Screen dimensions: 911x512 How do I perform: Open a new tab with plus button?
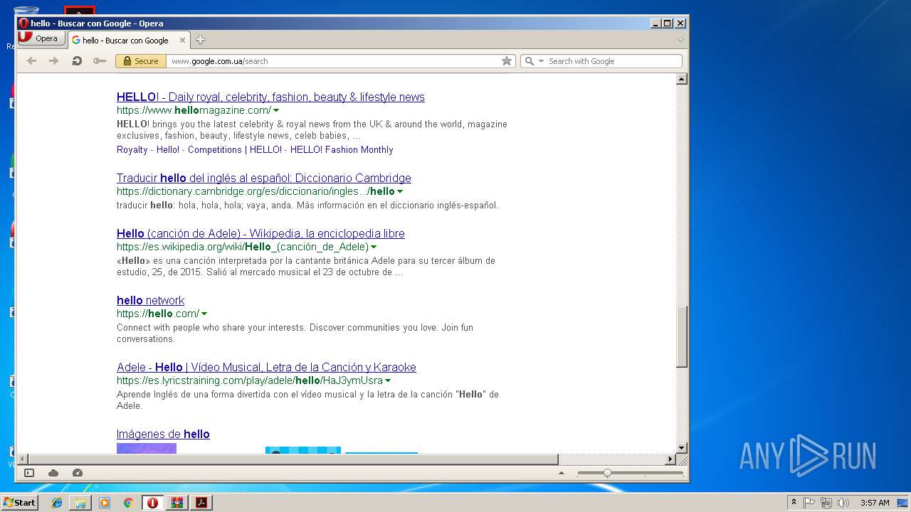[x=200, y=40]
